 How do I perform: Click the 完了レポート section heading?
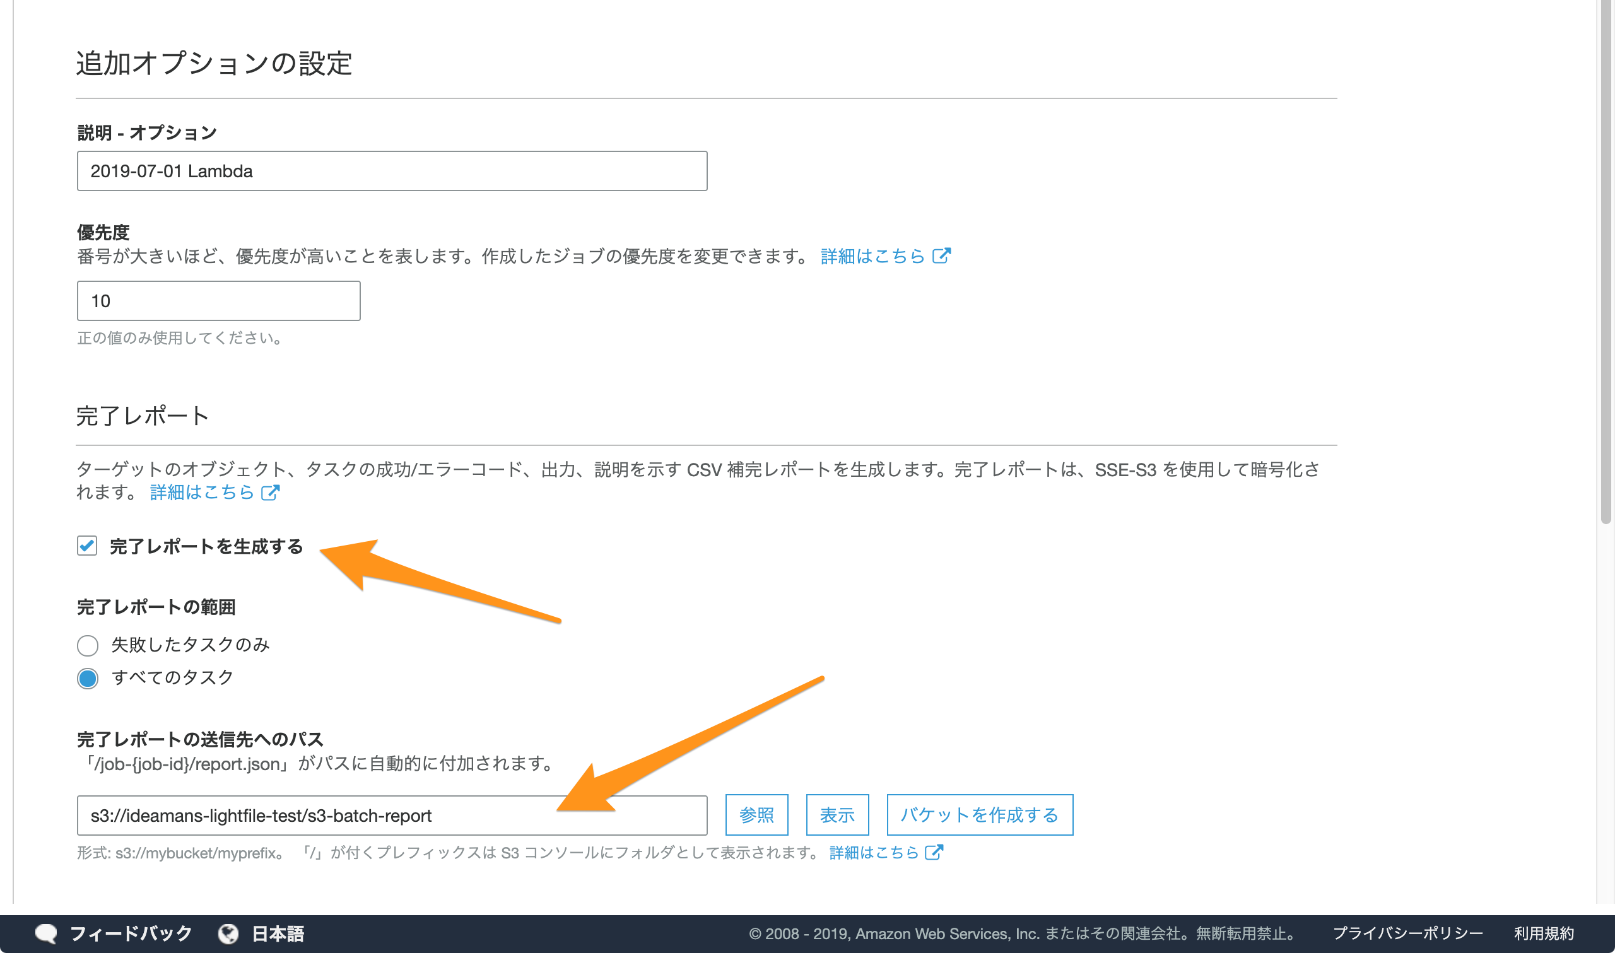click(x=143, y=416)
